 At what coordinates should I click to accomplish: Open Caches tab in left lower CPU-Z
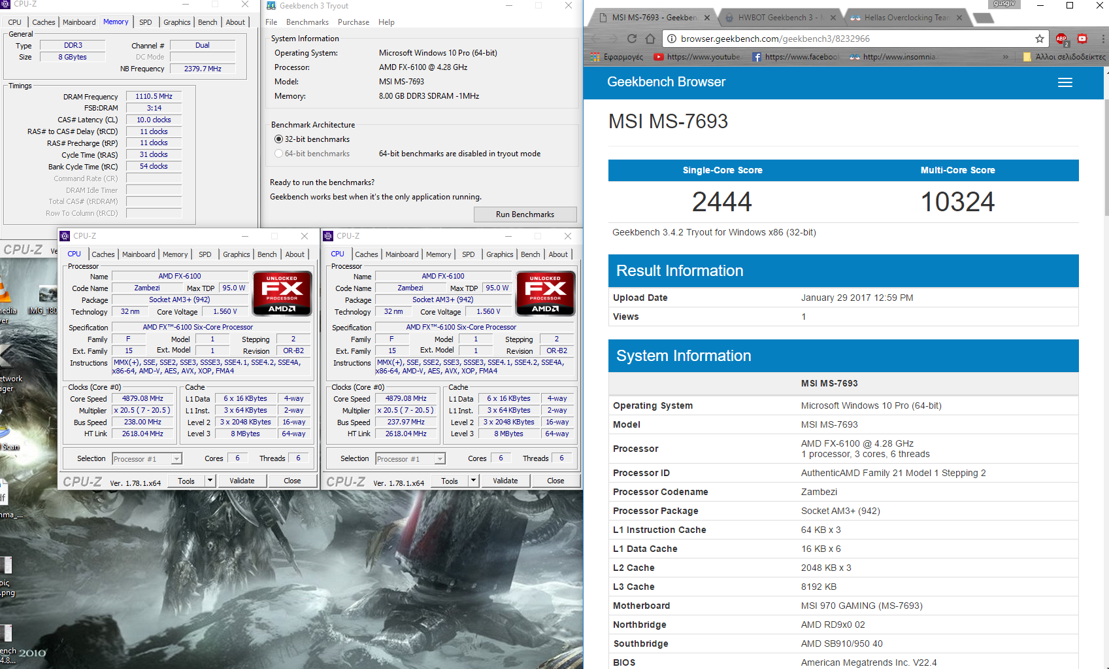click(x=103, y=254)
